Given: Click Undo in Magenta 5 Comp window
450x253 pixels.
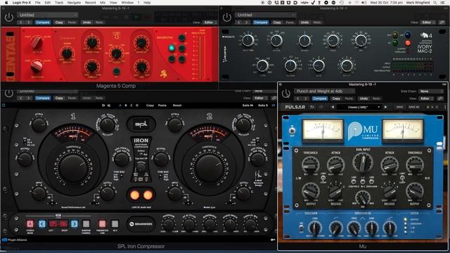Looking at the screenshot, I should tap(86, 22).
